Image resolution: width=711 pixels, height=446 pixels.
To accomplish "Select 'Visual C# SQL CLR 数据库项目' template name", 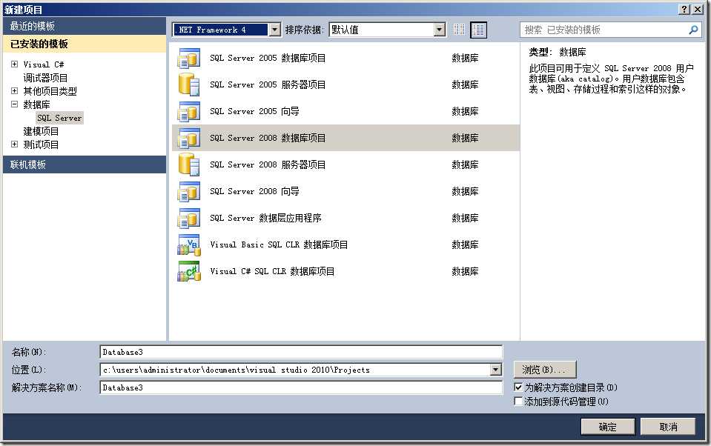I will (x=272, y=271).
